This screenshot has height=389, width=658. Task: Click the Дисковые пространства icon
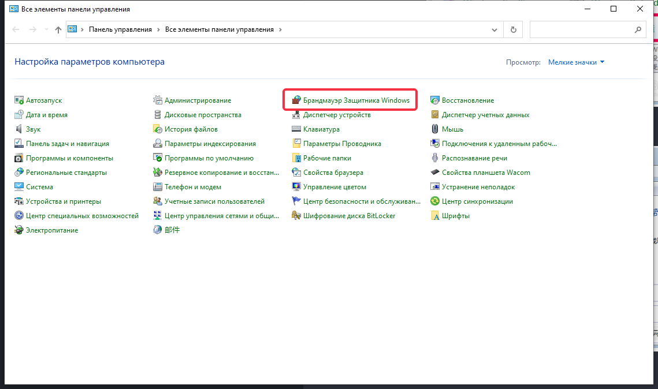tap(157, 114)
